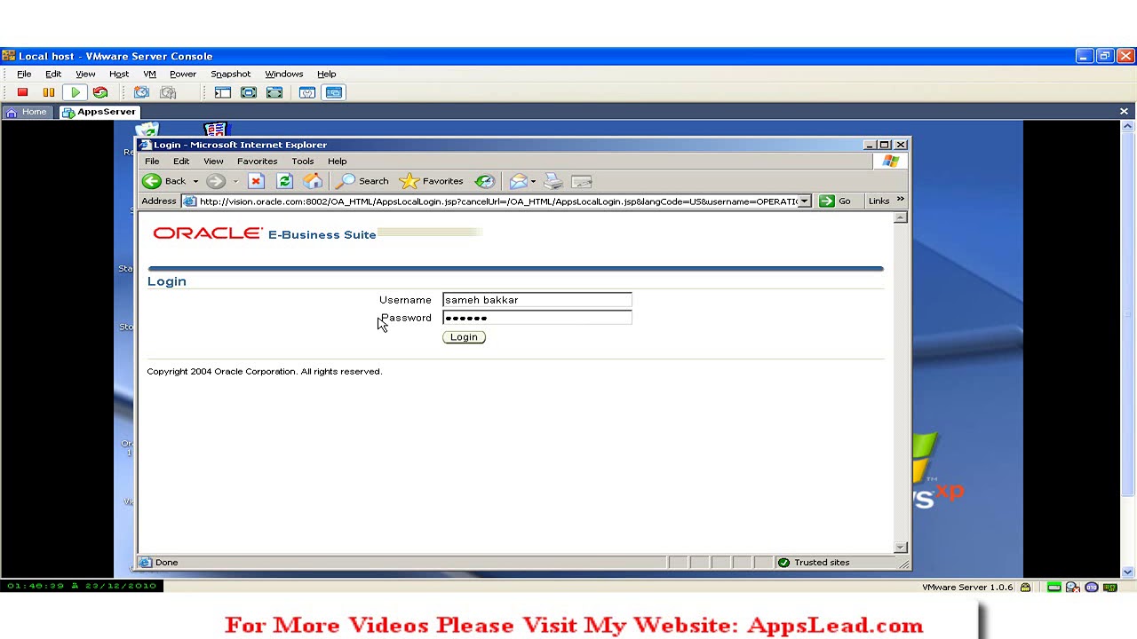Image resolution: width=1137 pixels, height=639 pixels.
Task: Open the Forward button history dropdown arrow
Action: tap(235, 182)
